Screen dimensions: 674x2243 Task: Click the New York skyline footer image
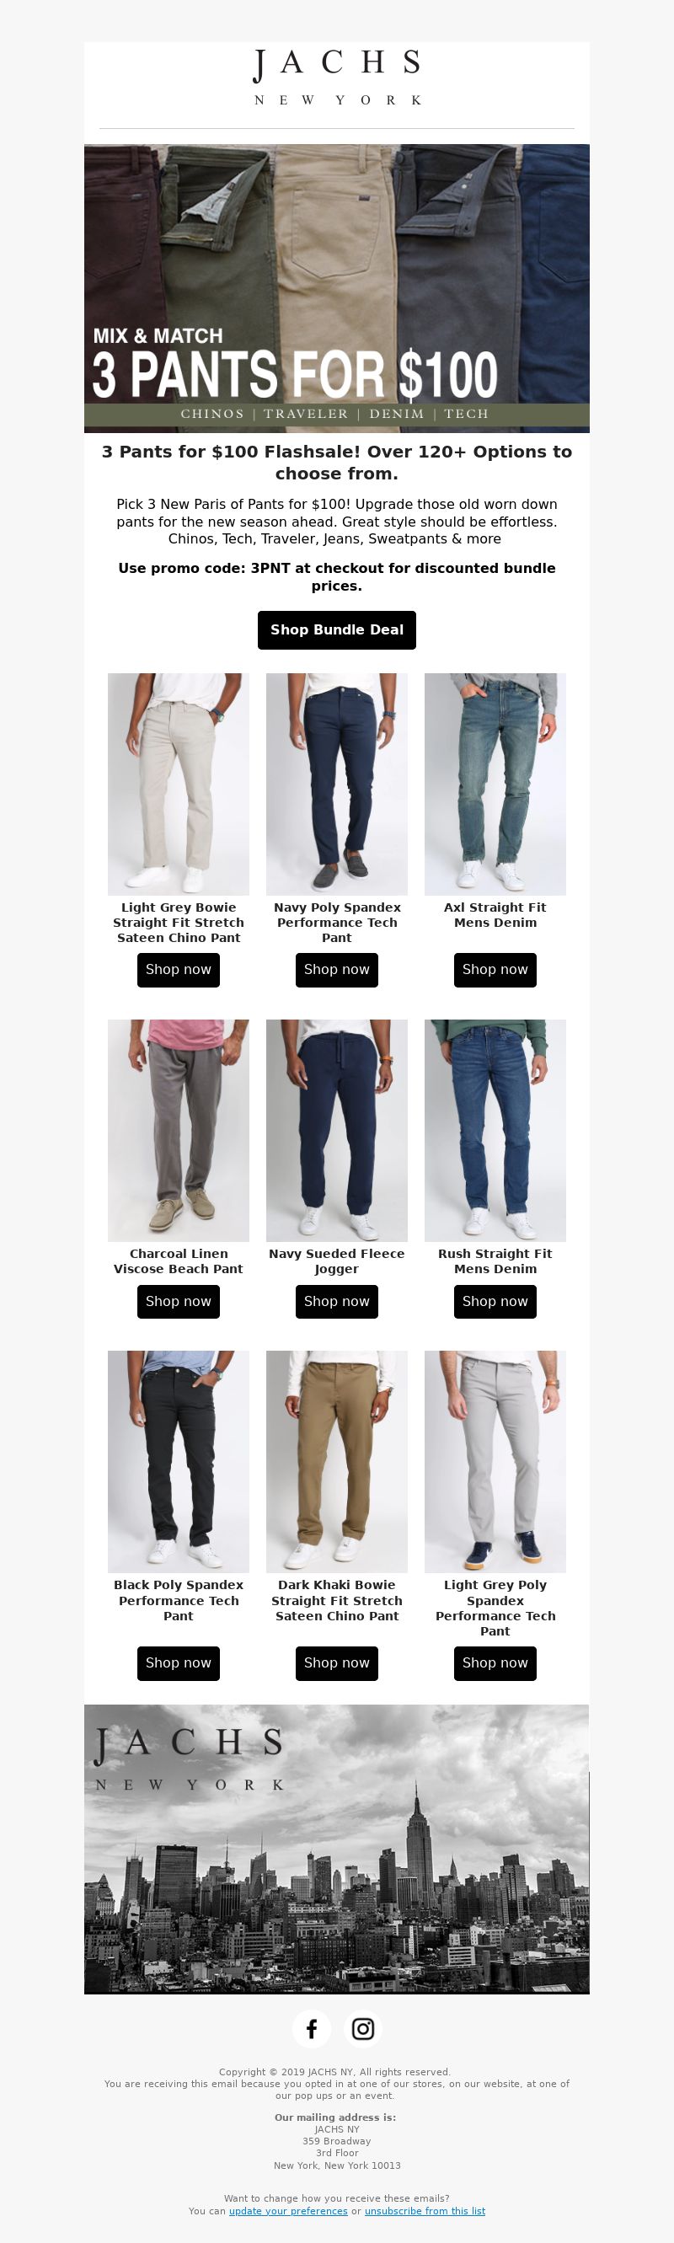[337, 1849]
